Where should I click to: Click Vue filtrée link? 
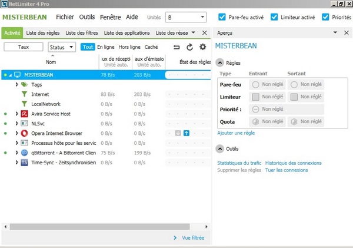tap(193, 238)
